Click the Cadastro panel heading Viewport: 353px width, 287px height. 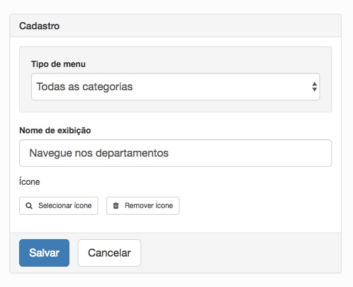click(x=39, y=26)
